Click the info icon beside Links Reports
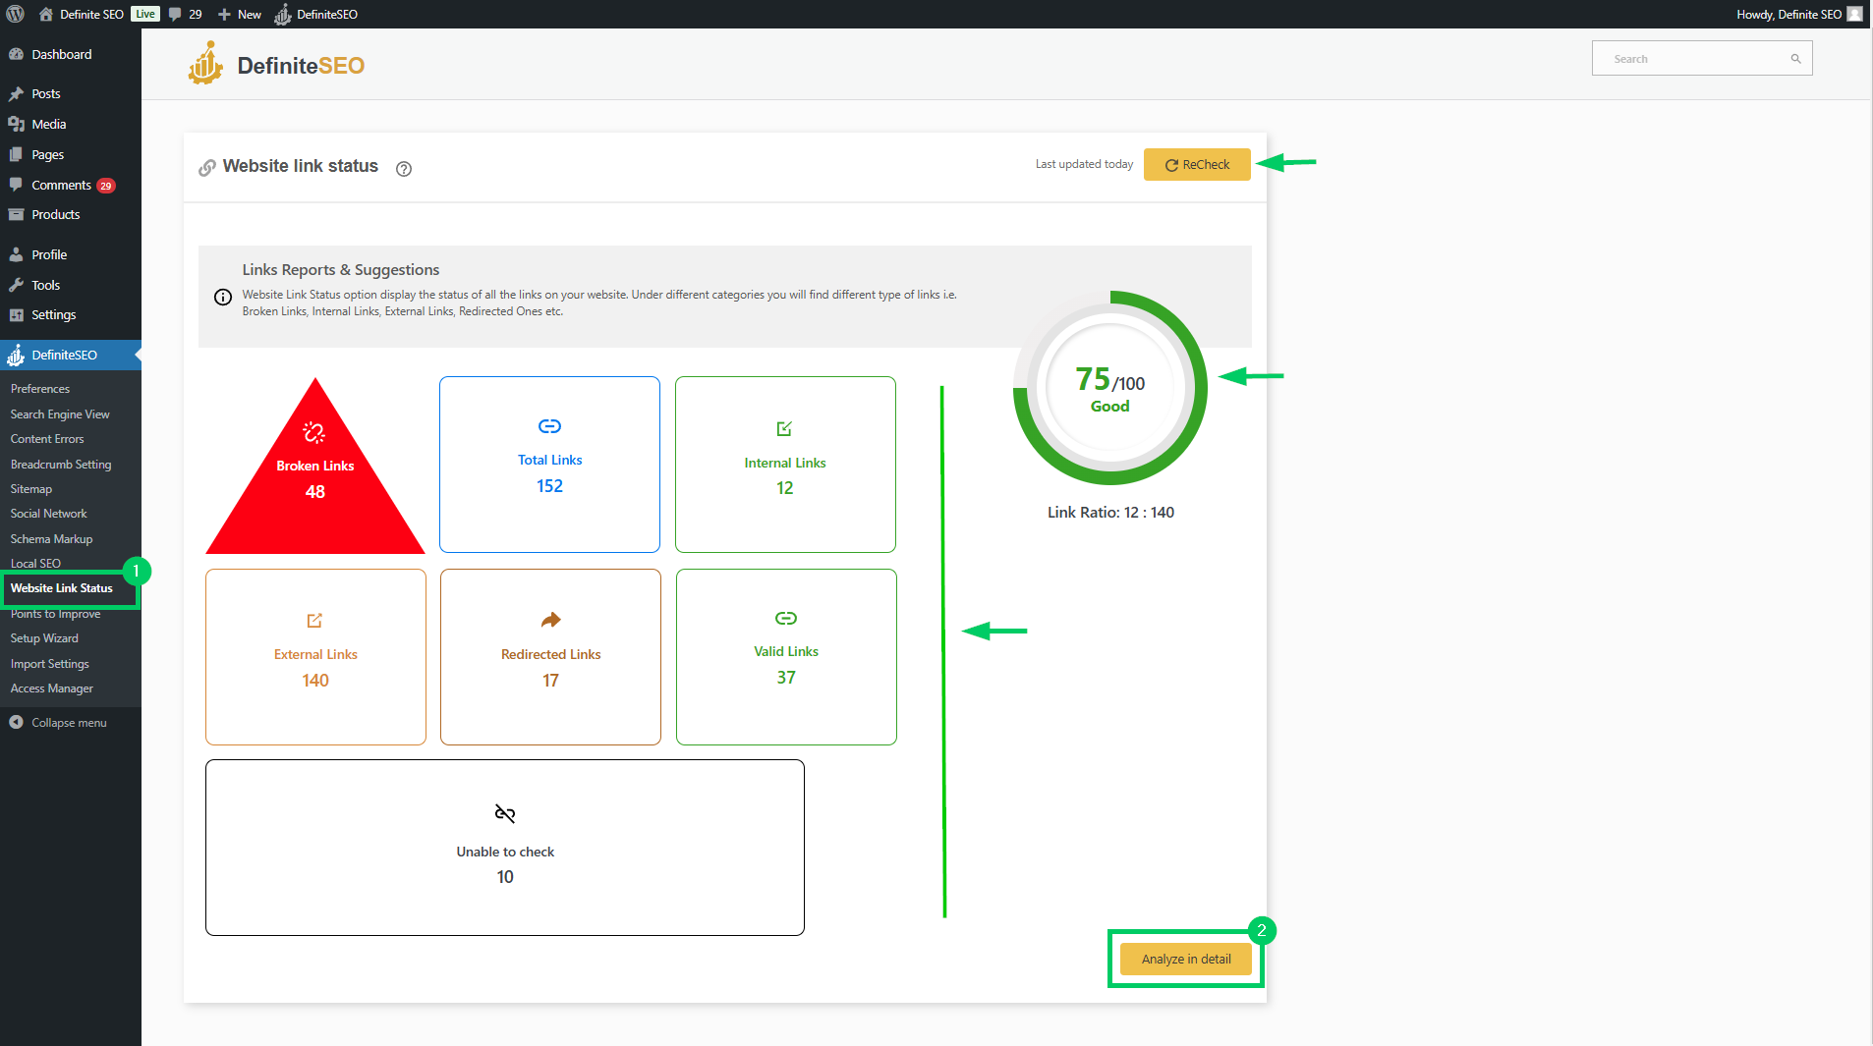 click(223, 298)
